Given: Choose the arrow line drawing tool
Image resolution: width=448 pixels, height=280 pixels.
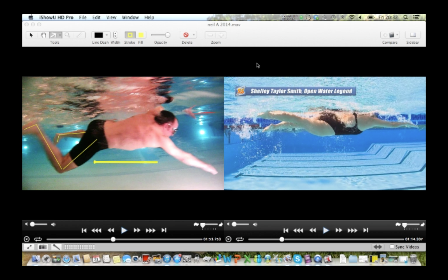Looking at the screenshot, I should pos(53,35).
